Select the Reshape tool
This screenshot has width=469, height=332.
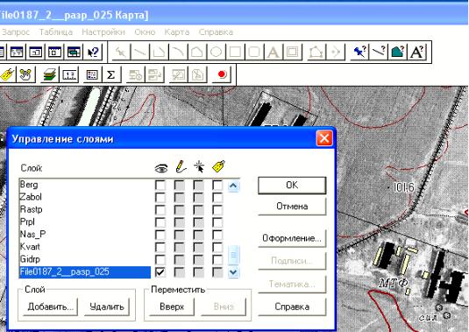pos(316,53)
